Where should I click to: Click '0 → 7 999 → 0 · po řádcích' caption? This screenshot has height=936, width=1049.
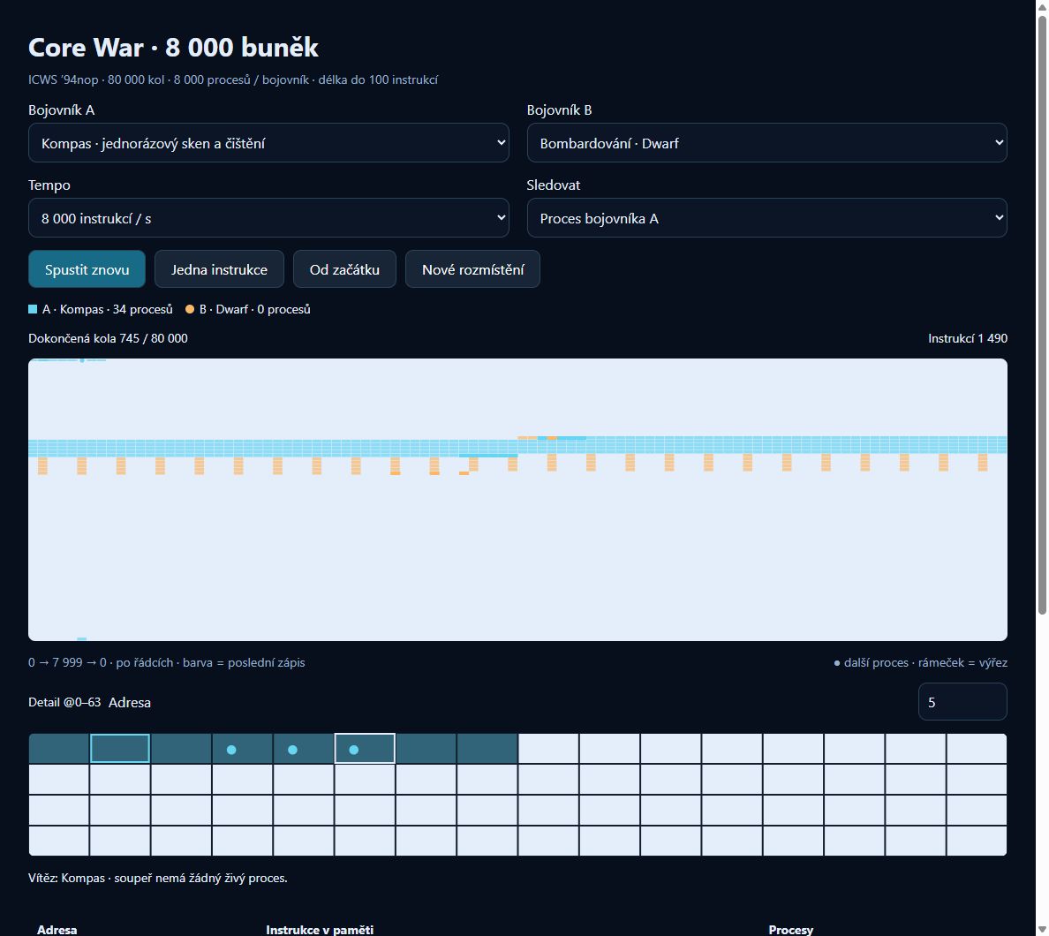[167, 662]
